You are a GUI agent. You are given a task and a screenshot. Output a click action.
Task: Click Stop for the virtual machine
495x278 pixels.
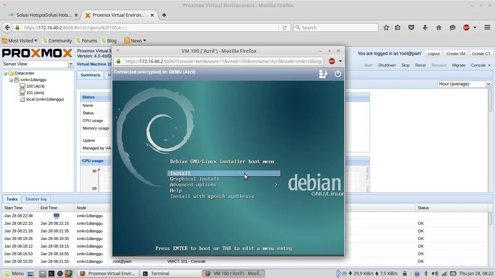click(405, 65)
